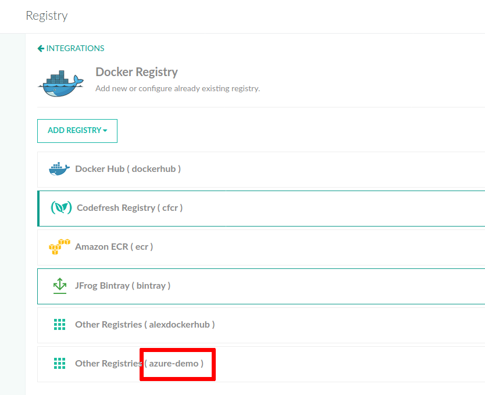Click the grid icon for azure-demo registry
485x395 pixels.
59,364
